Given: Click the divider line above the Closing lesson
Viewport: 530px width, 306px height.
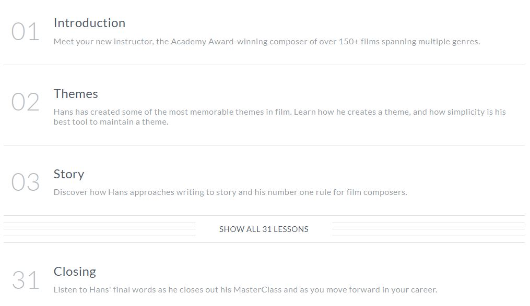Looking at the screenshot, I should point(264,242).
